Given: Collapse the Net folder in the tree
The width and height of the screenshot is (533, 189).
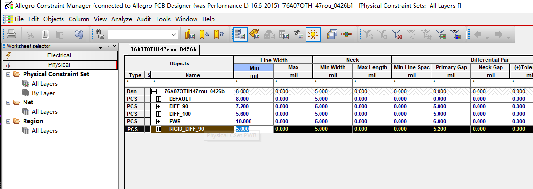Looking at the screenshot, I should (8, 102).
